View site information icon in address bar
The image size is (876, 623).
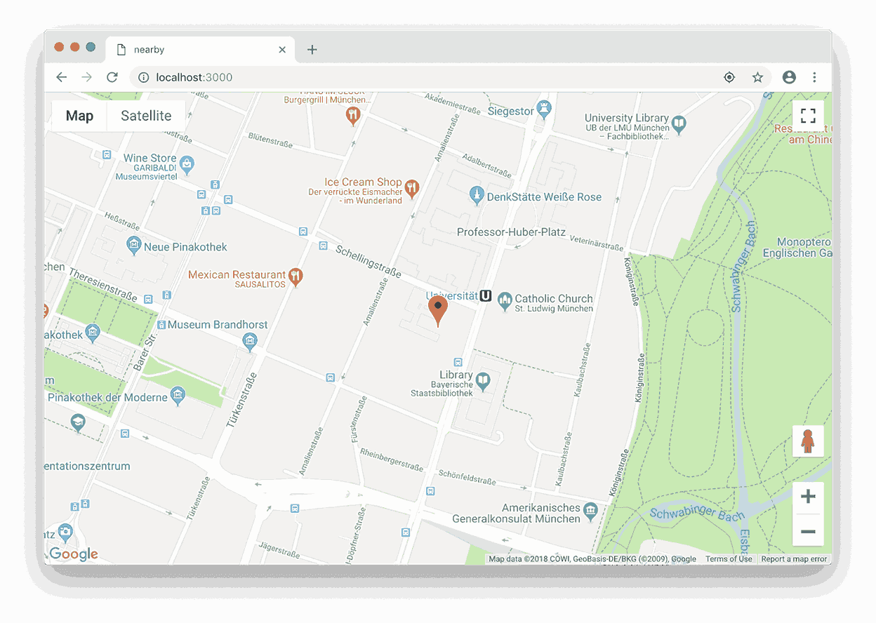(144, 77)
